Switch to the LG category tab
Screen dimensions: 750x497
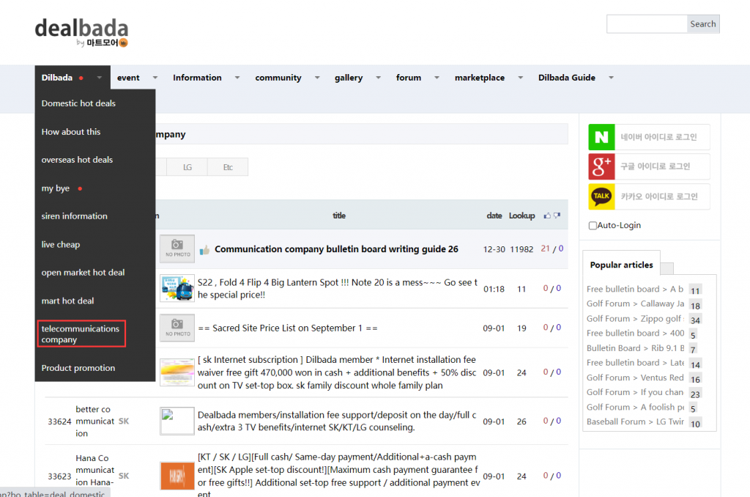click(187, 167)
